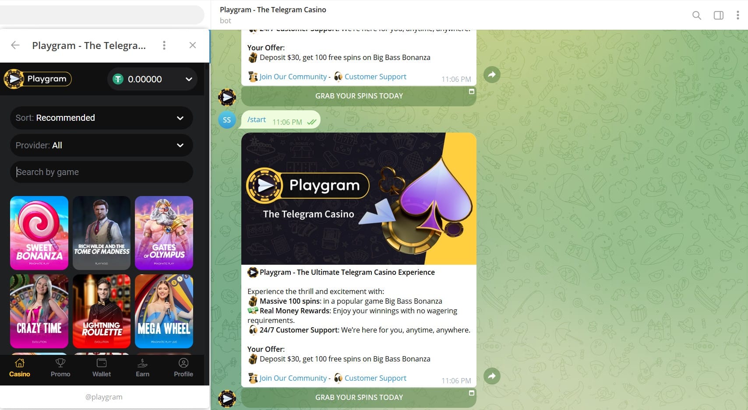The width and height of the screenshot is (748, 410).
Task: Switch to the Profile tab
Action: coord(183,368)
